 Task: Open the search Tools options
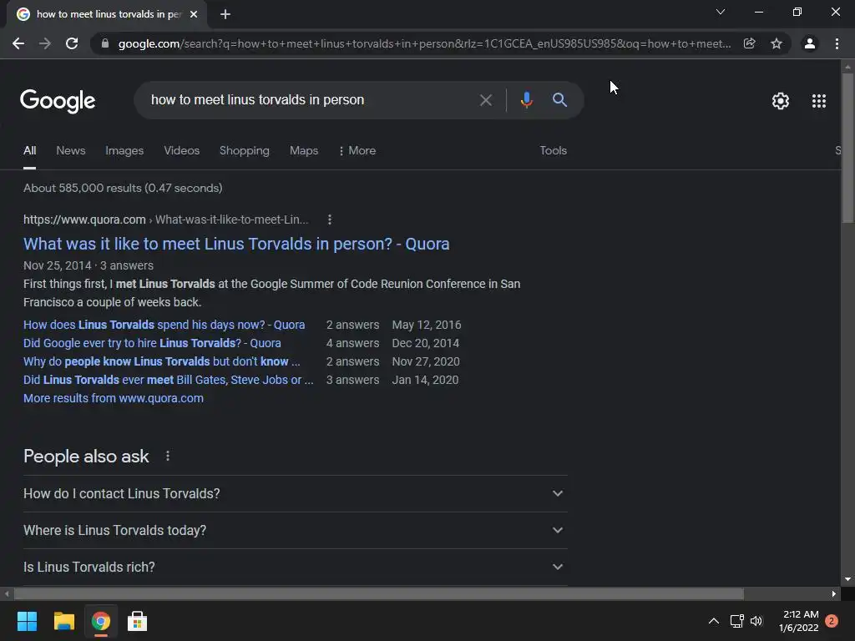pyautogui.click(x=554, y=151)
